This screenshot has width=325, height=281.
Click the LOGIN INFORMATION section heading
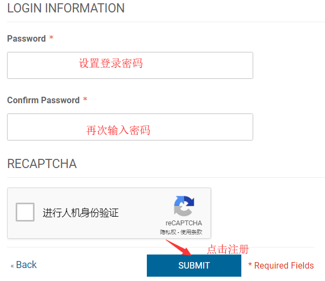66,9
